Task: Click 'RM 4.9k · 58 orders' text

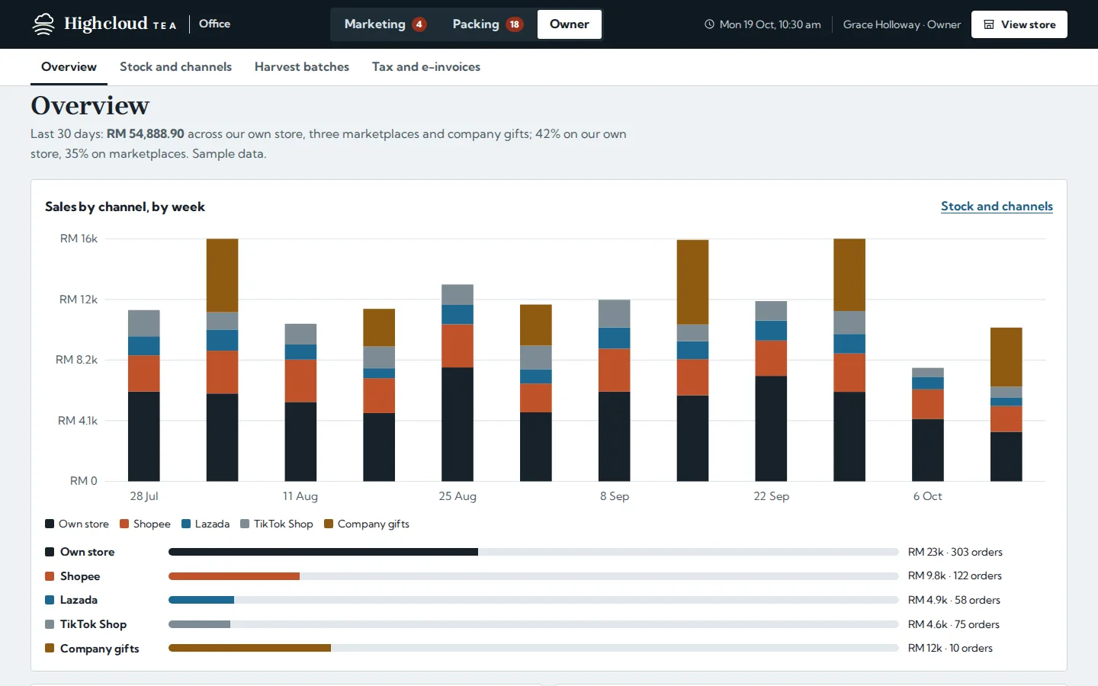Action: [x=954, y=600]
